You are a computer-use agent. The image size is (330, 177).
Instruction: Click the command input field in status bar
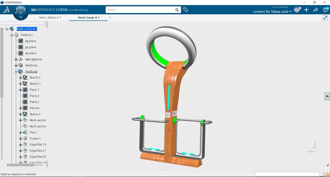(x=287, y=174)
